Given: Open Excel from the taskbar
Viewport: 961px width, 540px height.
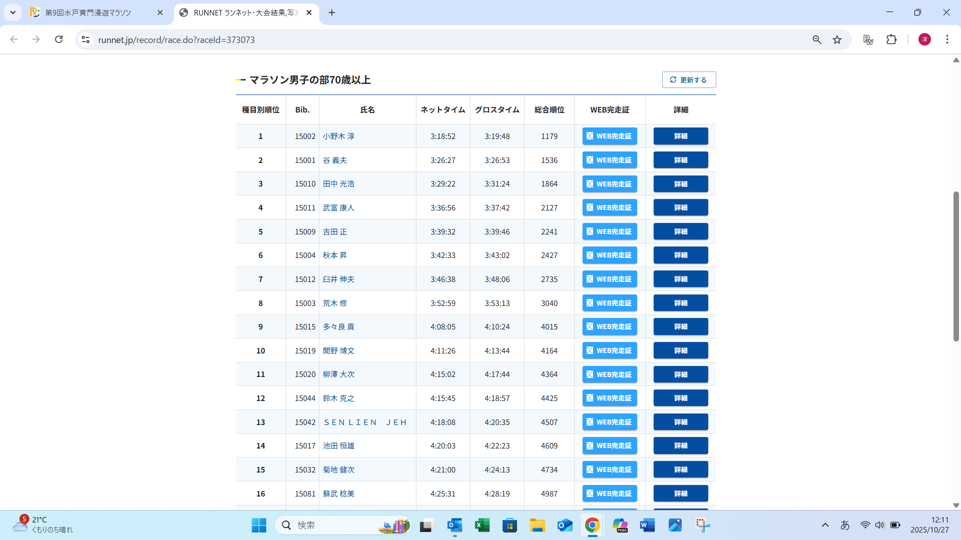Looking at the screenshot, I should (482, 525).
